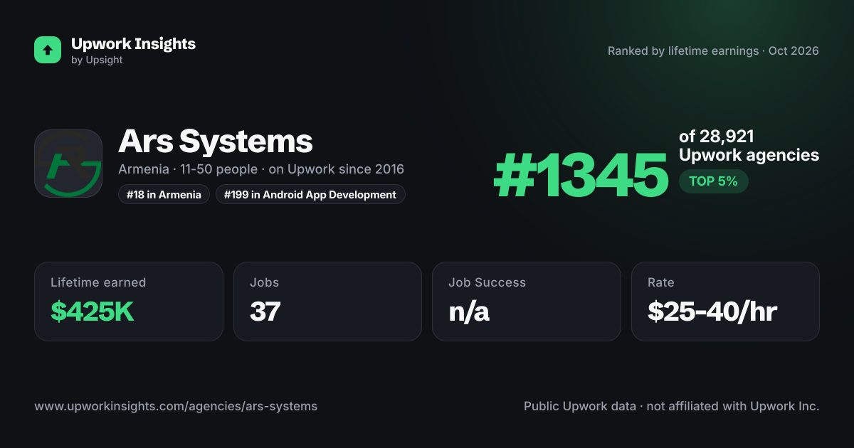Click 'Ranked by lifetime earnings · Oct 2026'
The width and height of the screenshot is (854, 448).
pyautogui.click(x=713, y=50)
